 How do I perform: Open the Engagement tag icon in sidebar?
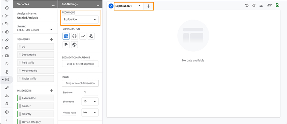(7, 24)
